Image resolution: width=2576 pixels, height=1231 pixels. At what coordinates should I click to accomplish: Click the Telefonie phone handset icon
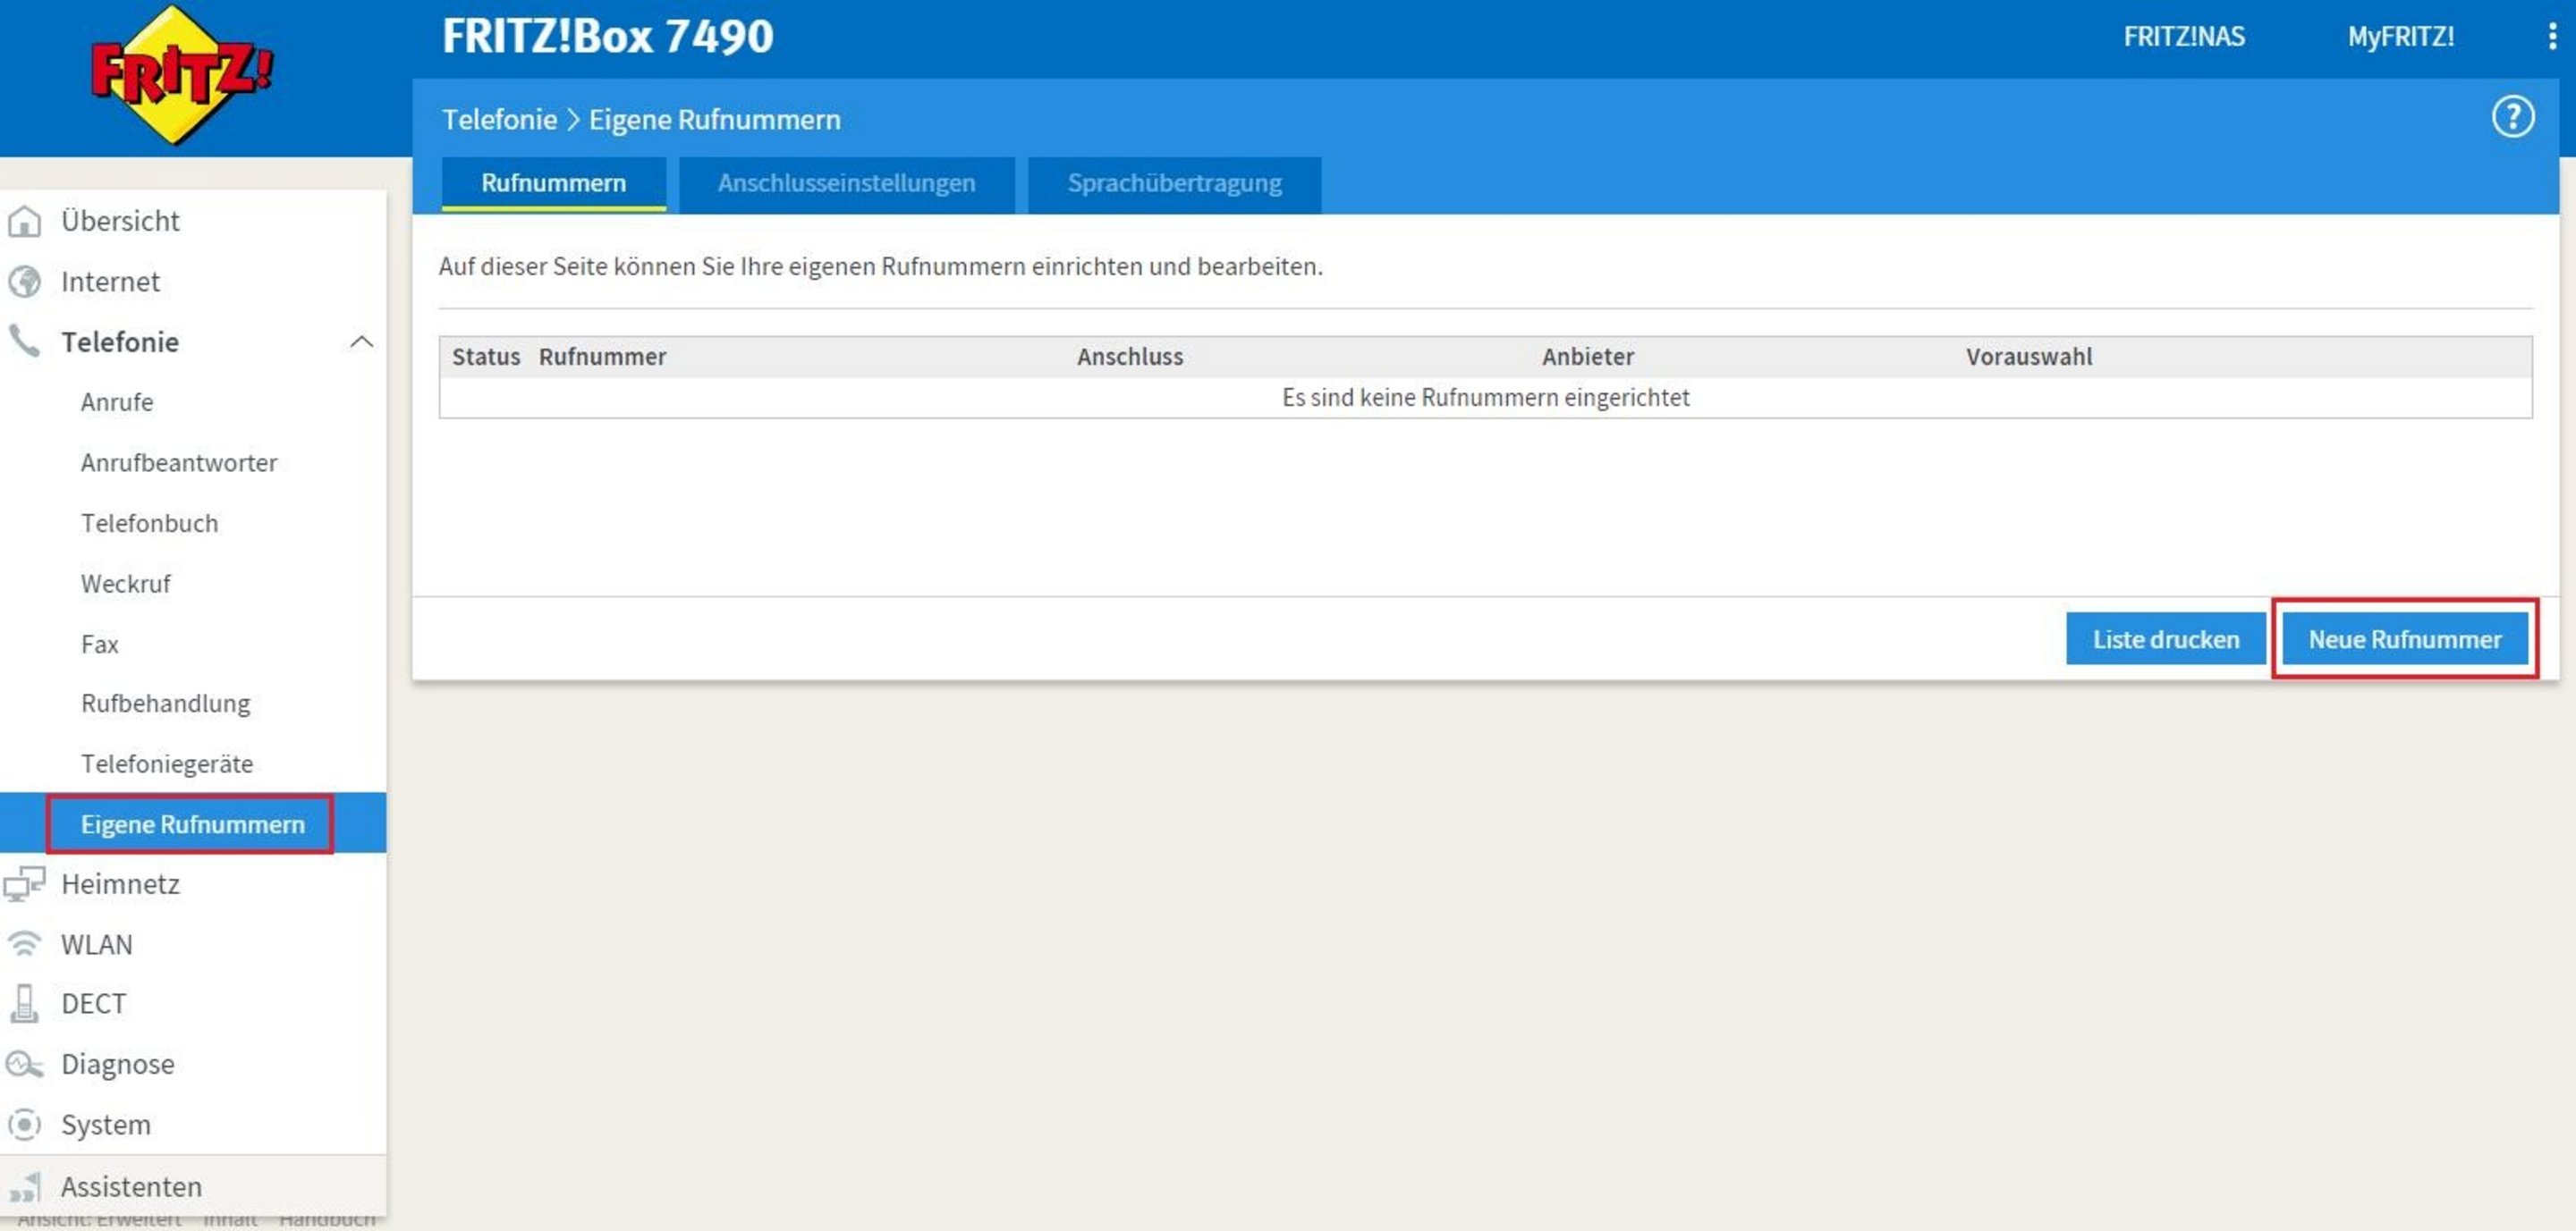pos(24,341)
